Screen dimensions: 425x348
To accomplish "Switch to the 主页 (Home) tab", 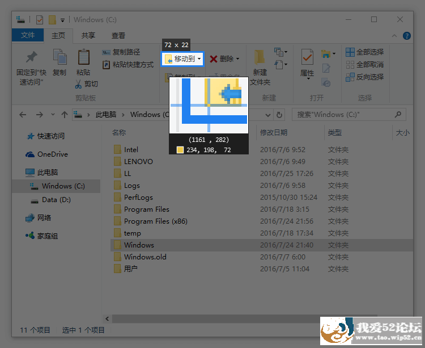I will tap(58, 36).
